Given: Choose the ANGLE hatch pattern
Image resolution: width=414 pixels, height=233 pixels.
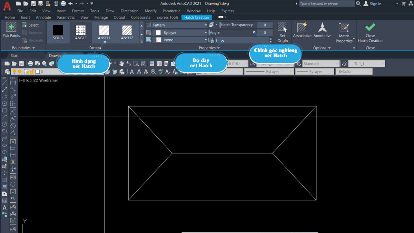Looking at the screenshot, I should click(80, 32).
